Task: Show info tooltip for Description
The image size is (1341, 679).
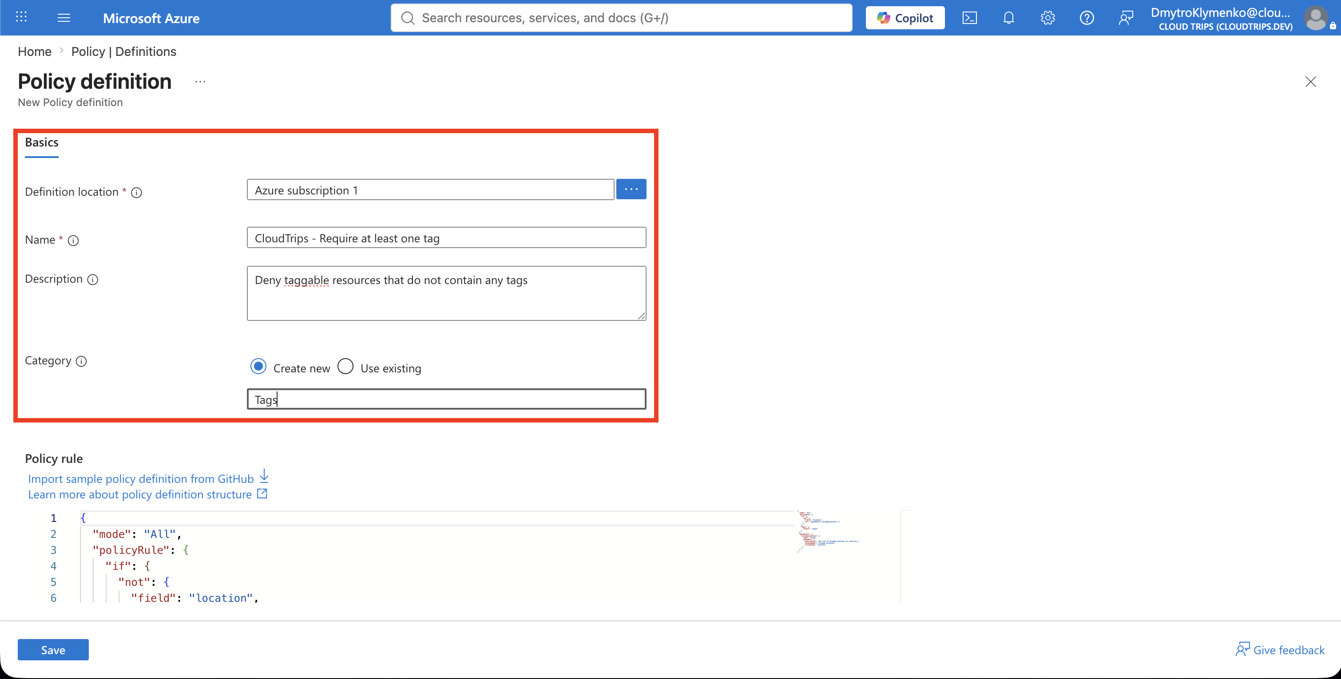Action: [93, 280]
